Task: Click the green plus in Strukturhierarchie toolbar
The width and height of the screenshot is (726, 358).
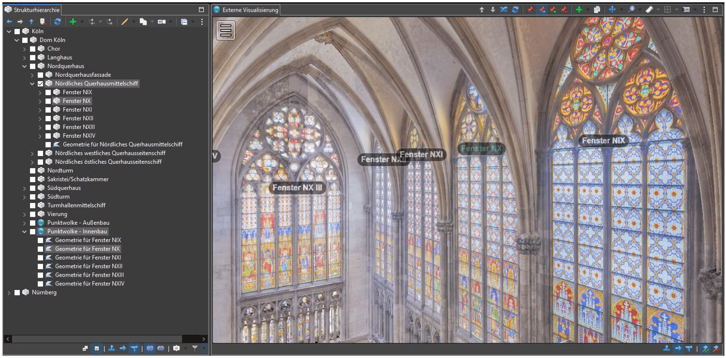Action: (x=73, y=22)
